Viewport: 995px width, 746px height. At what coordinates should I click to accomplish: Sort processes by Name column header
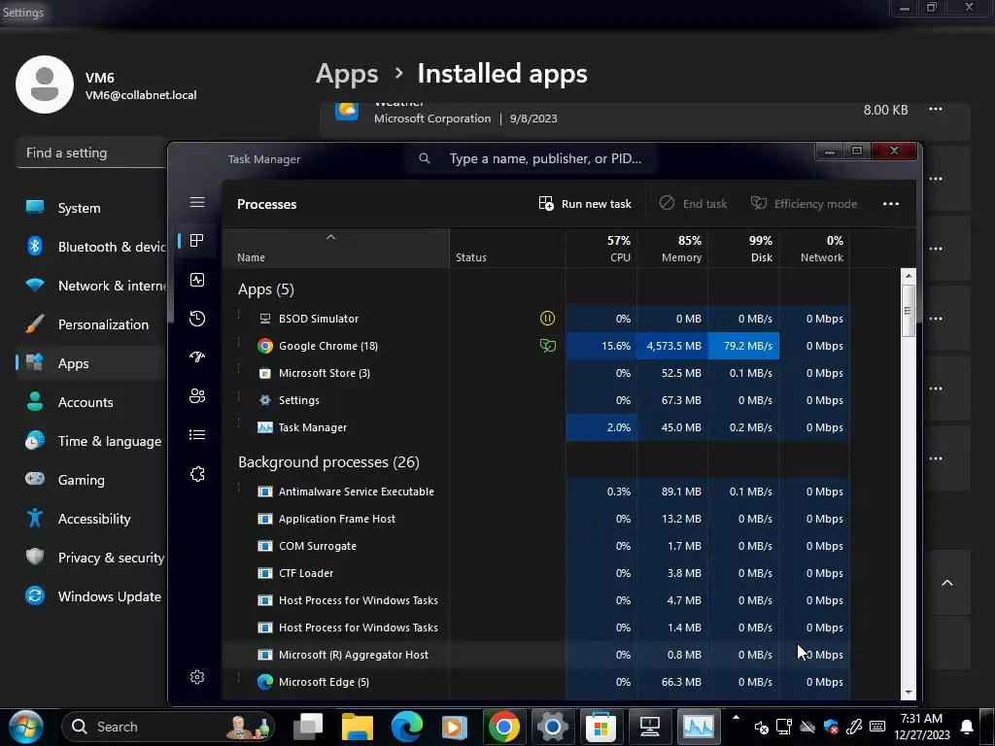point(335,249)
